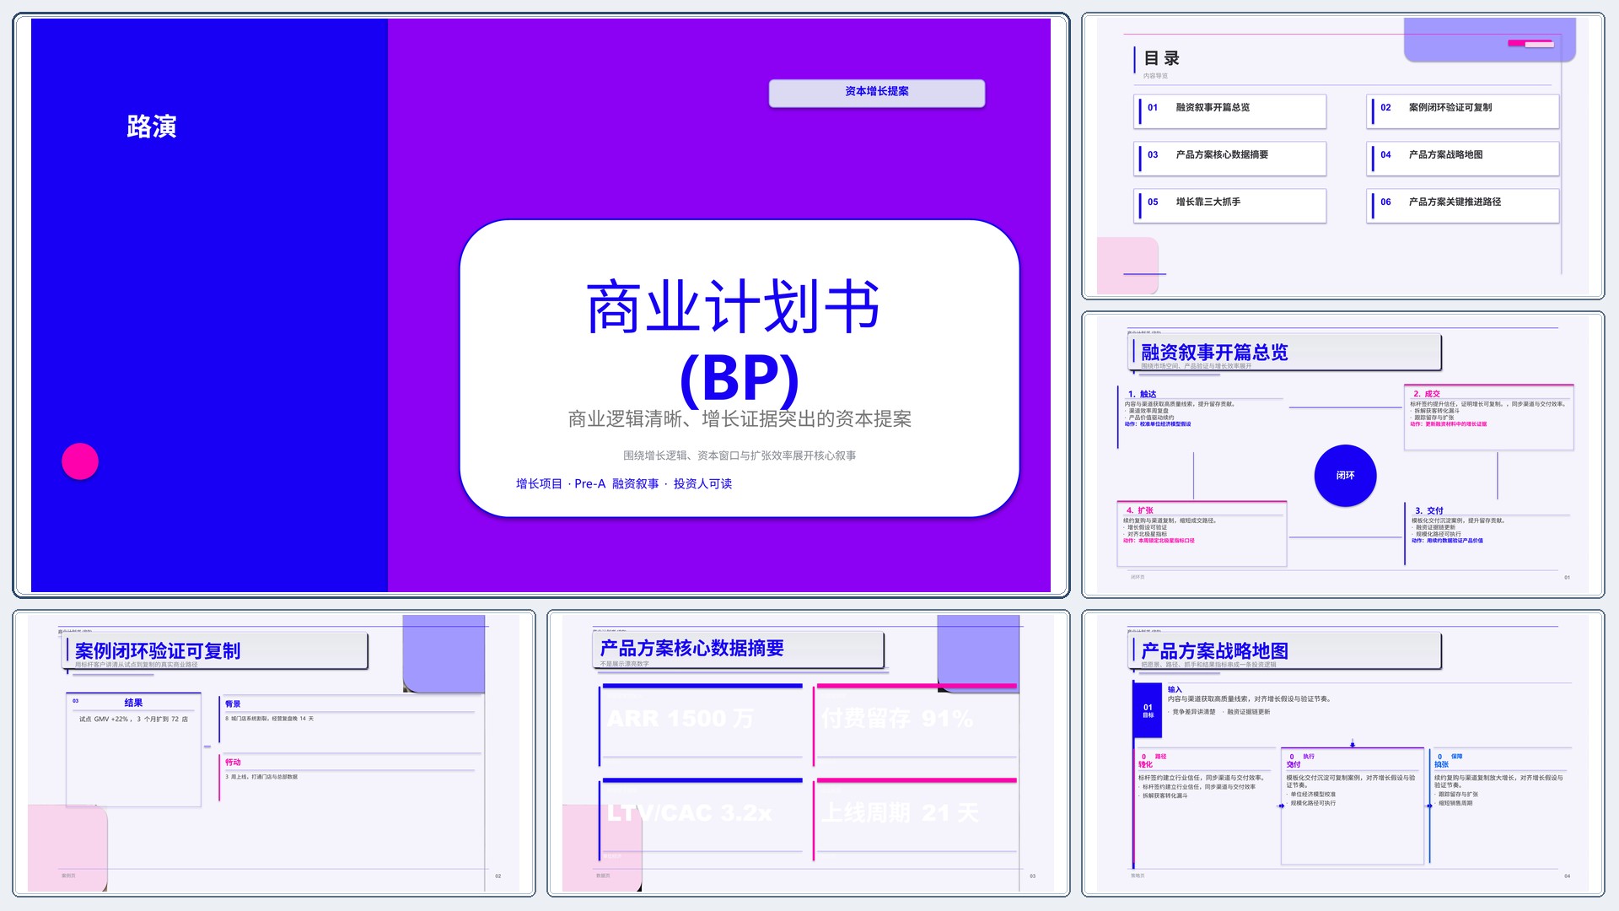Click the 付费留存 91% metric
1619x911 pixels.
pyautogui.click(x=897, y=719)
